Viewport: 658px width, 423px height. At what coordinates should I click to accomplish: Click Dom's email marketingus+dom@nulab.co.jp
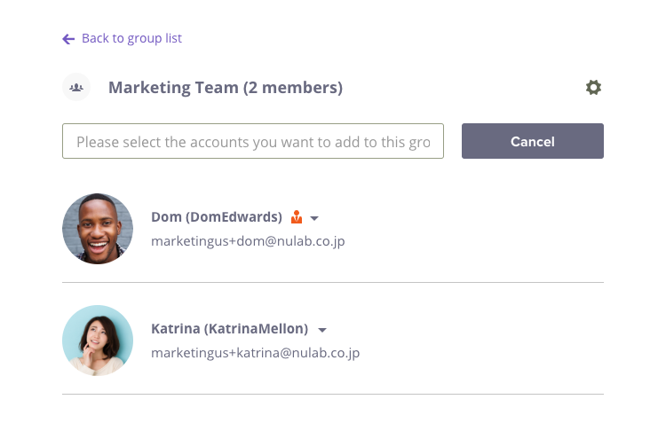pos(248,241)
